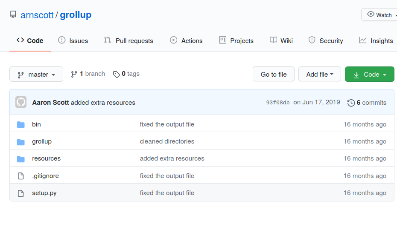This screenshot has width=397, height=230.
Task: Click the eye icon on the Watch button
Action: click(x=371, y=14)
